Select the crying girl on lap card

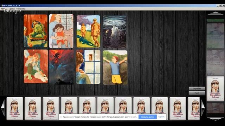click(x=61, y=31)
